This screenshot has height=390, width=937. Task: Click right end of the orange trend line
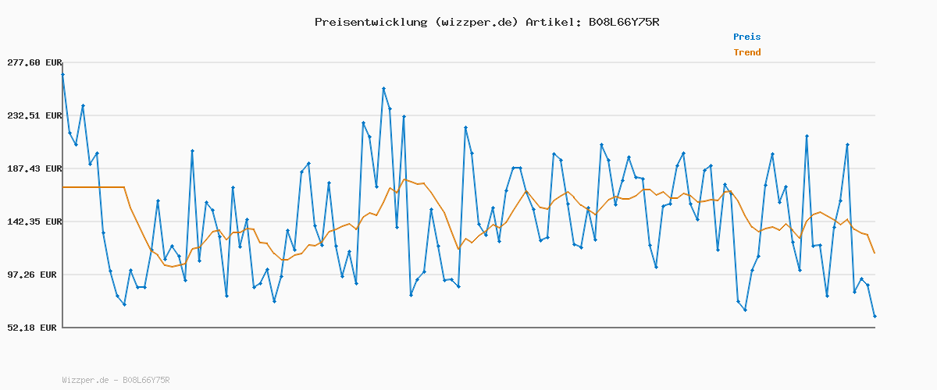click(875, 253)
